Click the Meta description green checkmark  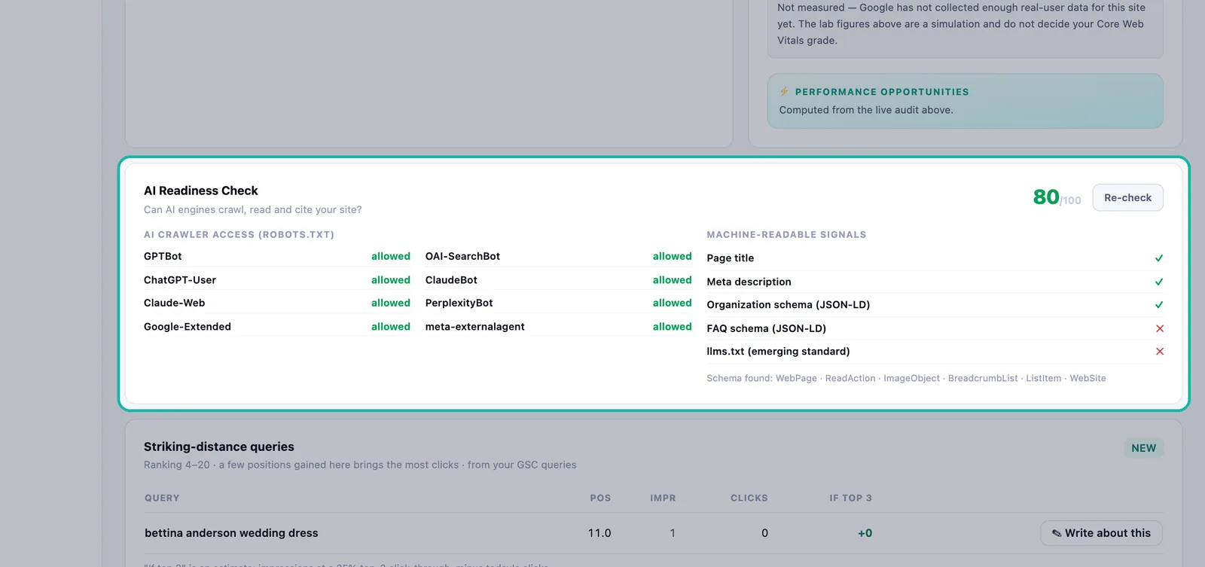1159,282
